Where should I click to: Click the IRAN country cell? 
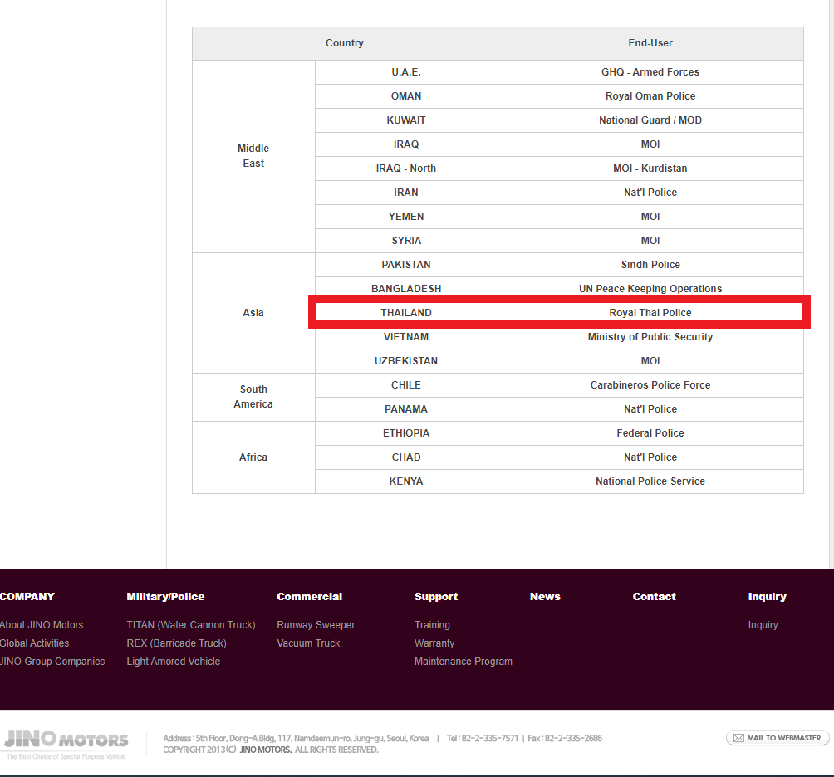click(x=406, y=193)
